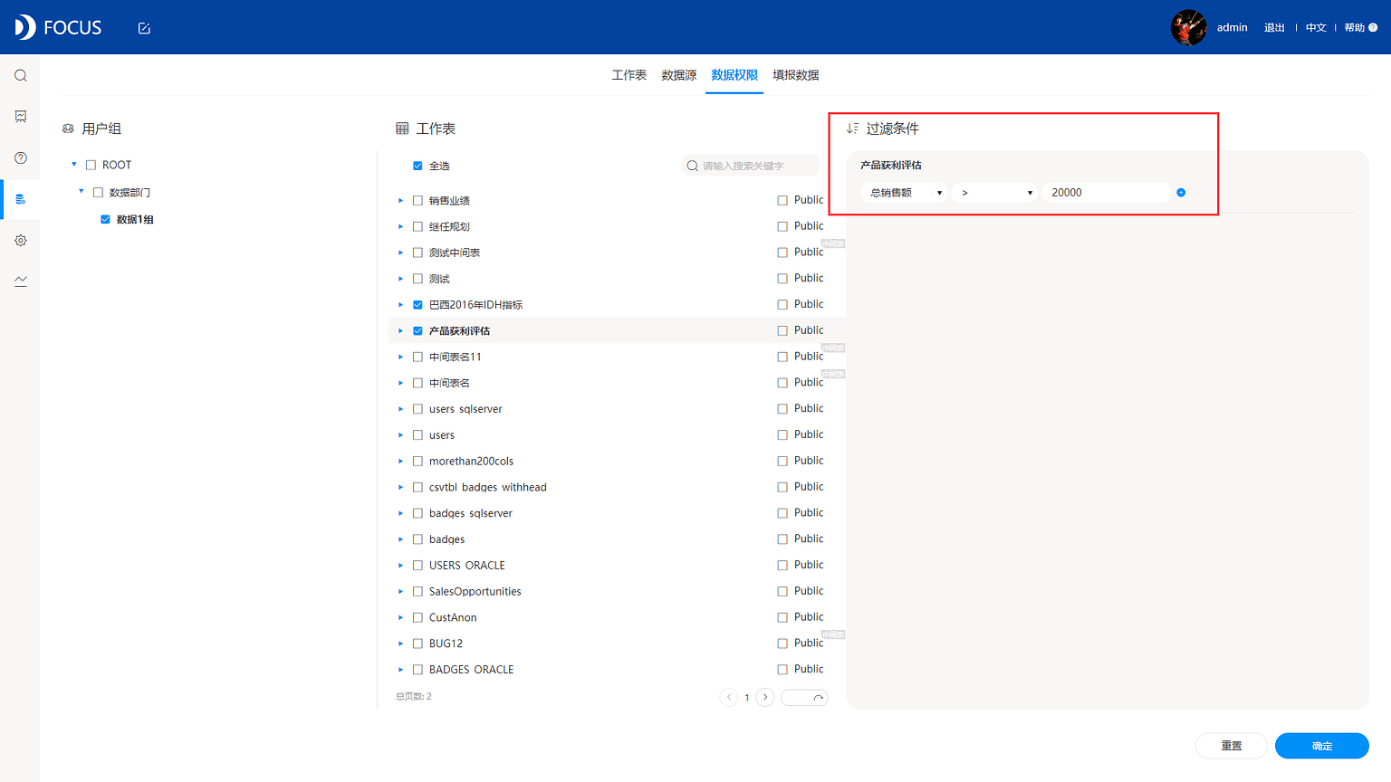This screenshot has width=1391, height=782.
Task: Go to the next page arrow
Action: pyautogui.click(x=765, y=697)
